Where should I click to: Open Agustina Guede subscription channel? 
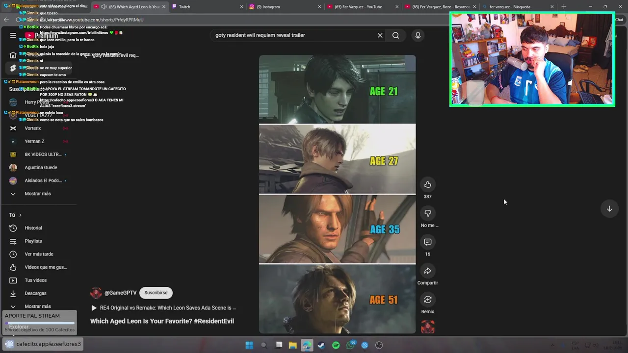click(x=41, y=168)
